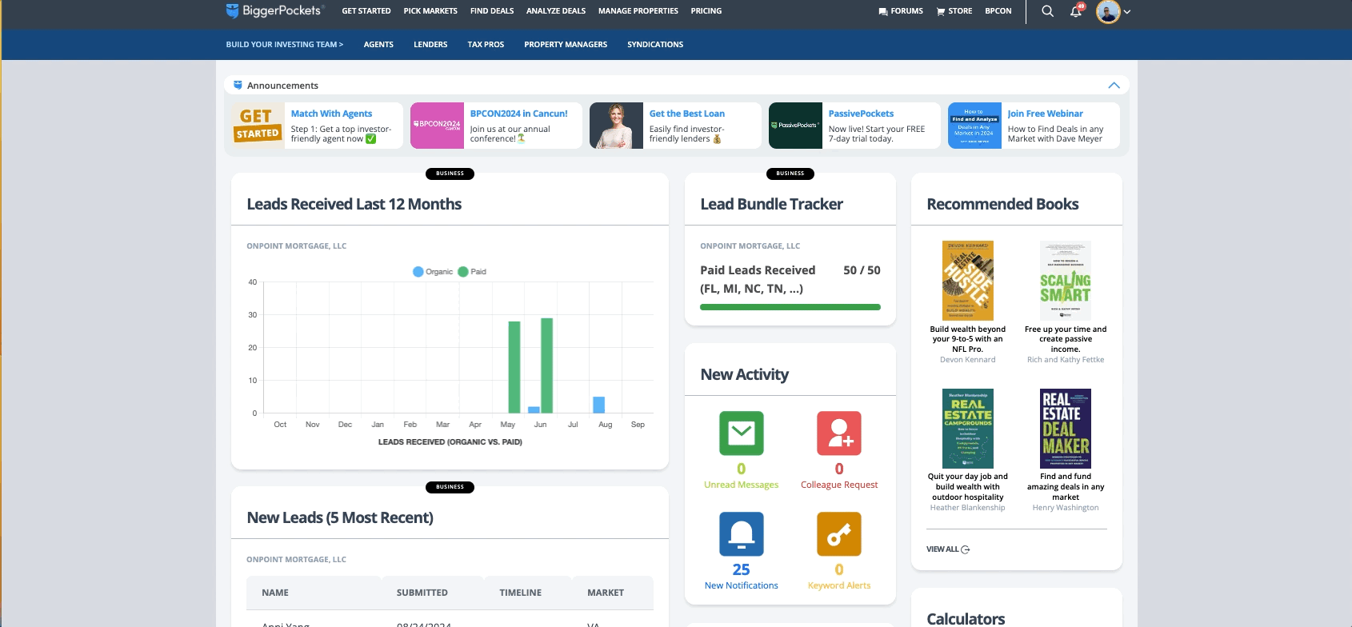Open the profile avatar dropdown menu
Screen dimensions: 1352x627
pyautogui.click(x=1114, y=11)
